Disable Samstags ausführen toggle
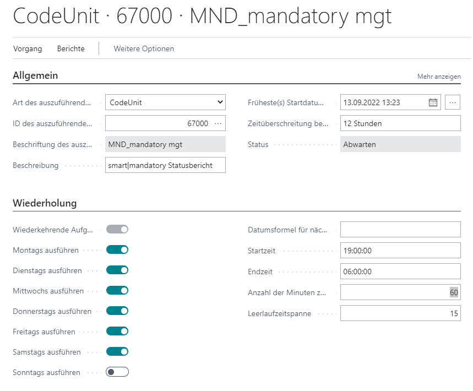 pos(117,352)
